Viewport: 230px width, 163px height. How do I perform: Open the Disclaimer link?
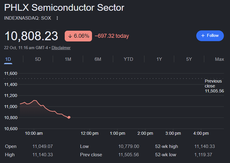[x=61, y=48]
